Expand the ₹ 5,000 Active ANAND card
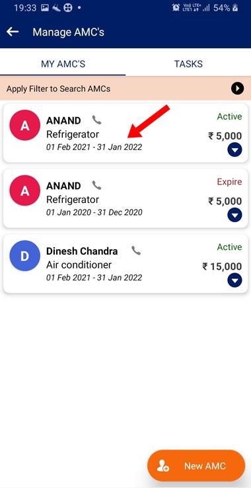The image size is (251, 488). 234,150
